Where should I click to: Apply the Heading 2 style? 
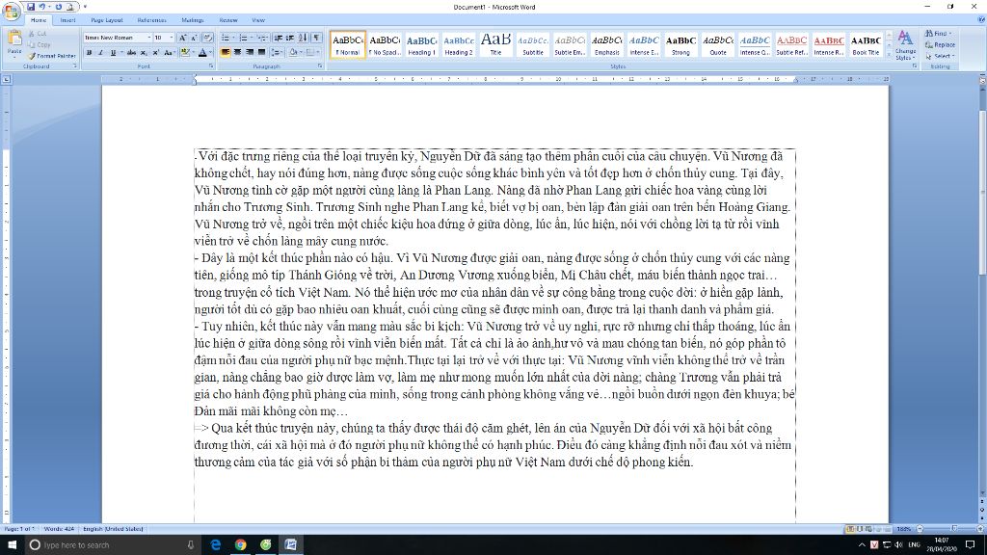[x=459, y=44]
